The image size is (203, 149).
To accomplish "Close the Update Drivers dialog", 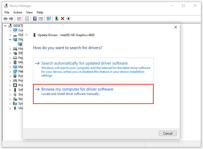I will click(x=176, y=27).
